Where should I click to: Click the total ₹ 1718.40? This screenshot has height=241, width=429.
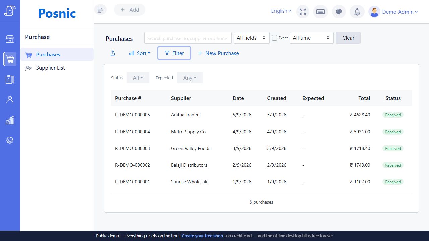pos(360,148)
